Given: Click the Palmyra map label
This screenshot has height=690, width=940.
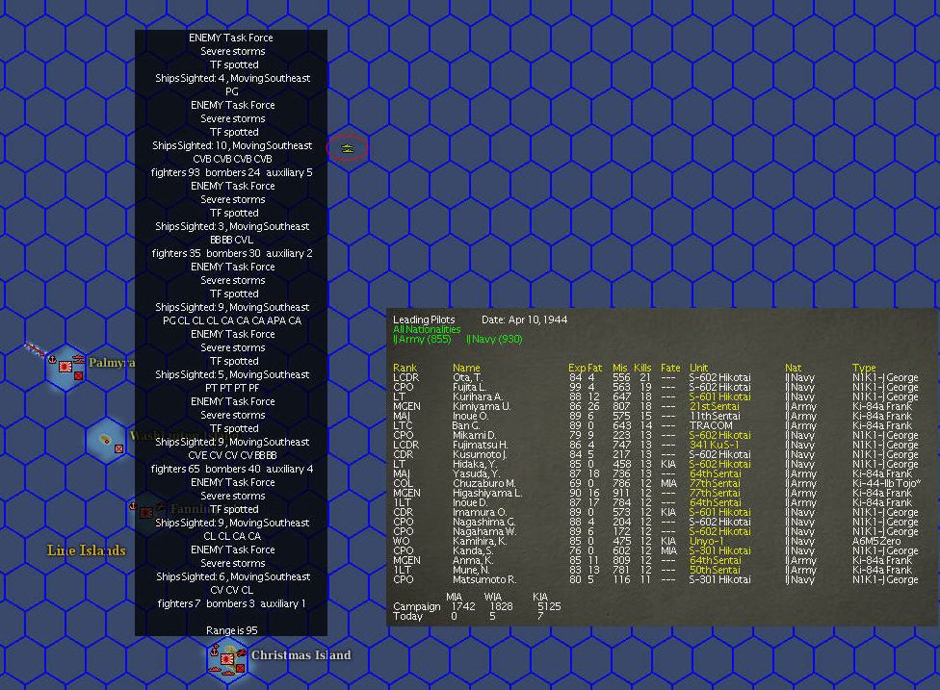Looking at the screenshot, I should click(x=112, y=363).
